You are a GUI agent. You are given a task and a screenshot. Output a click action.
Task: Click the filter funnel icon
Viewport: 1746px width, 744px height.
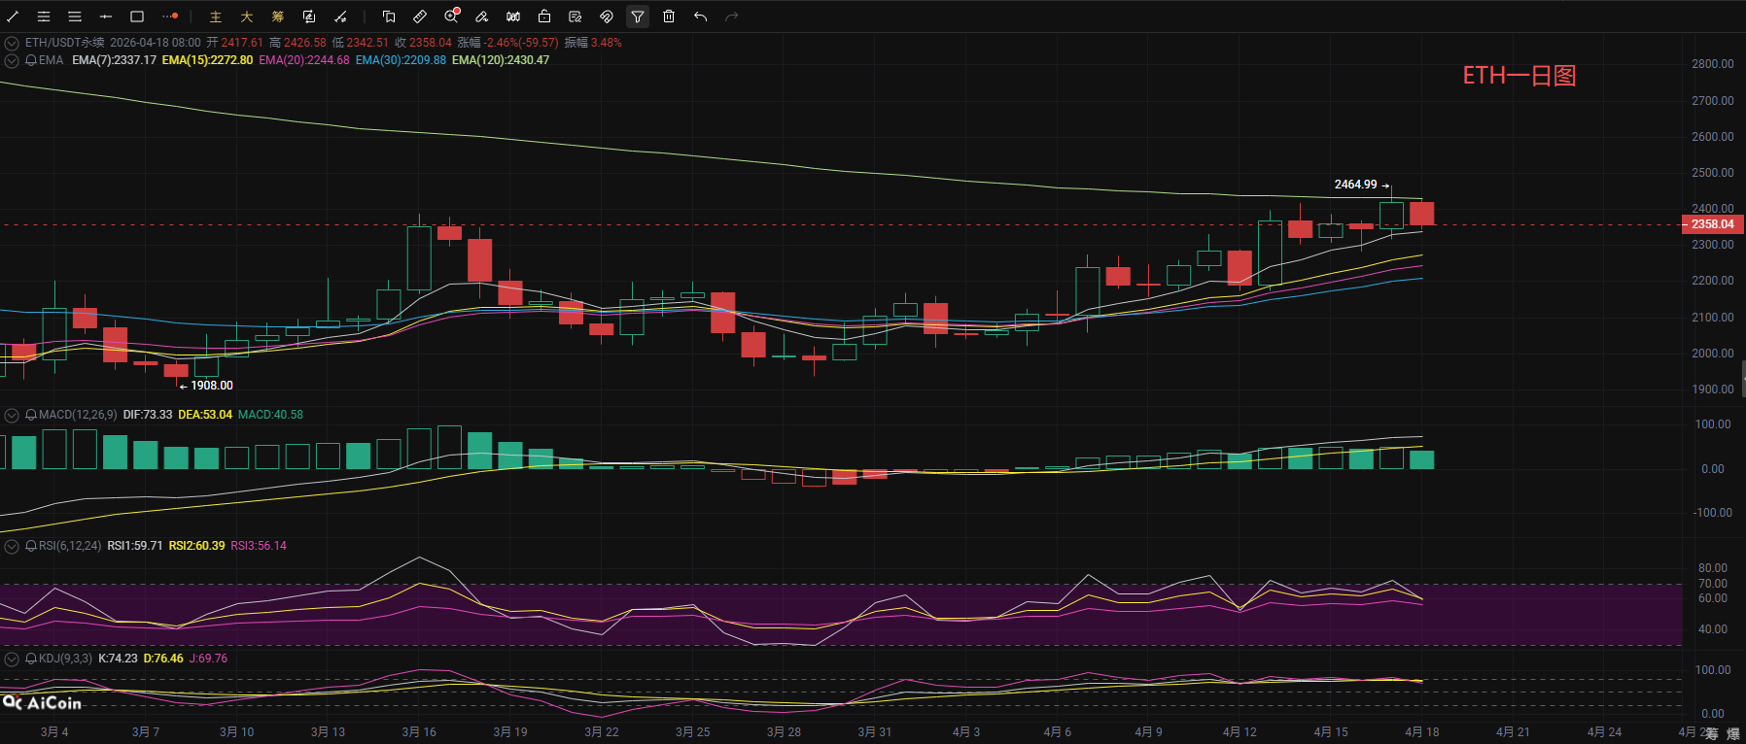[638, 17]
